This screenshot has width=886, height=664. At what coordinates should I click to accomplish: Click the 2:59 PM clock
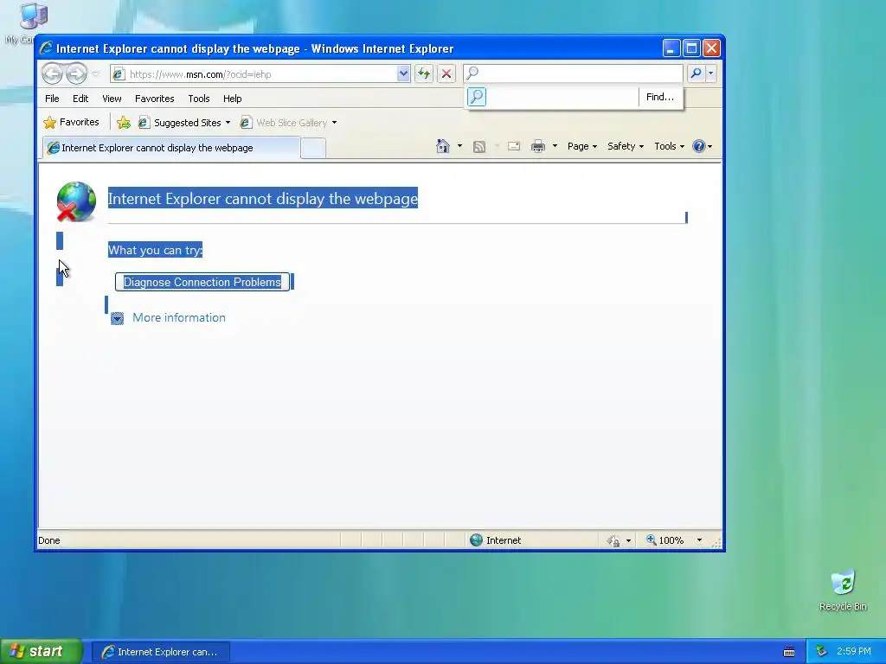854,652
